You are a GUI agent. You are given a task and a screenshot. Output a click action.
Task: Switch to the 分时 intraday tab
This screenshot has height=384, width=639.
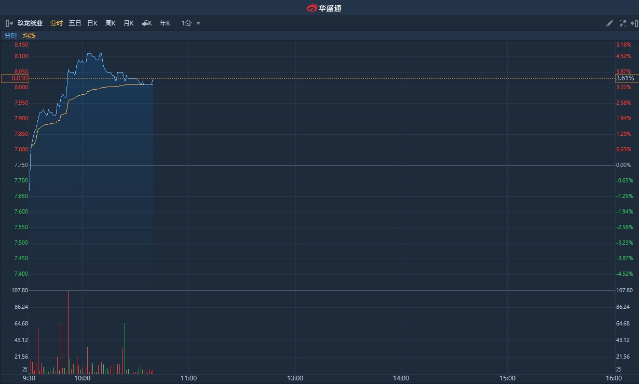pos(56,23)
